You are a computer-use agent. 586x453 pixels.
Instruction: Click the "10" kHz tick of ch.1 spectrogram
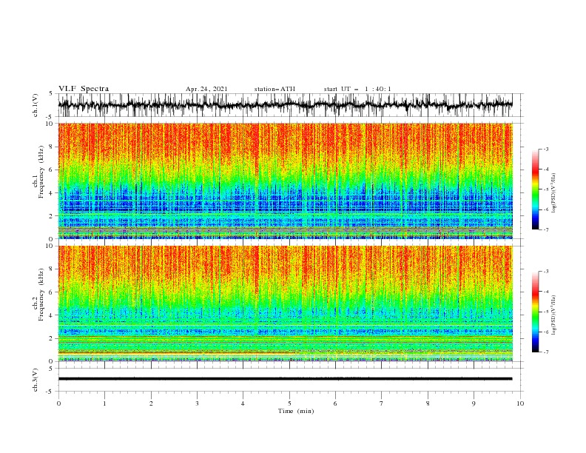coord(50,124)
